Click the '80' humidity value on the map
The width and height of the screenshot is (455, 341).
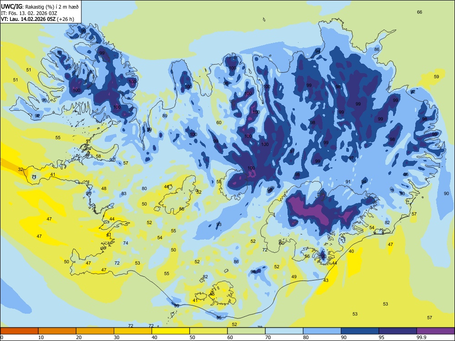pyautogui.click(x=144, y=189)
